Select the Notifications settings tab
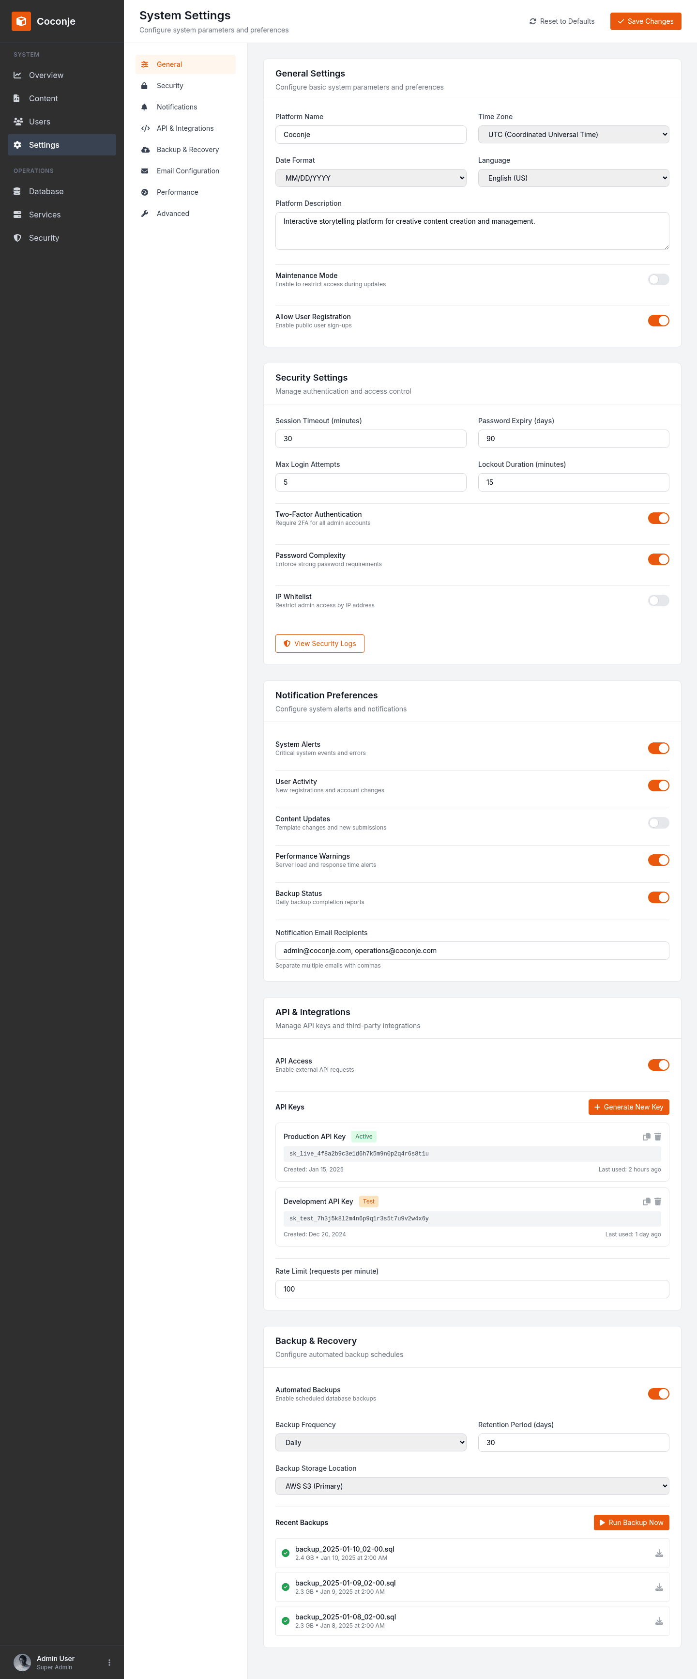 (x=186, y=107)
